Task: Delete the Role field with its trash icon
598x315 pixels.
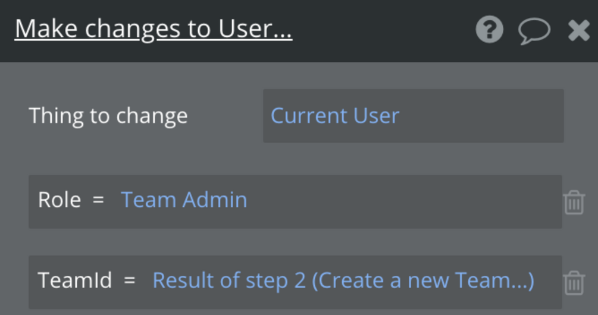Action: [574, 202]
